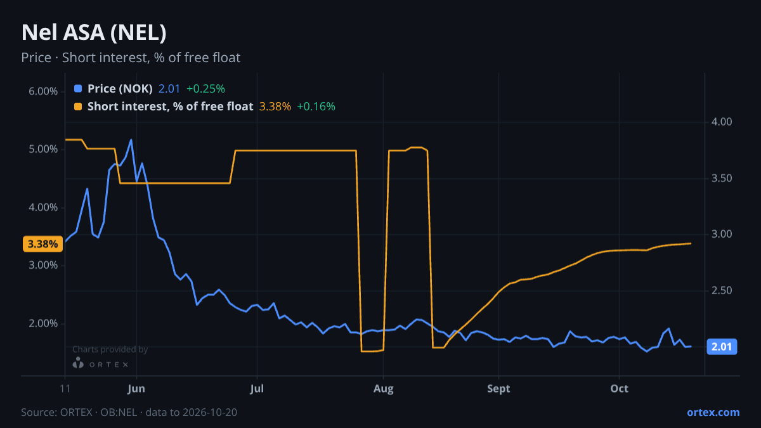Click the Source: ORTEX footer text
Viewport: 761px width, 428px height.
(129, 412)
